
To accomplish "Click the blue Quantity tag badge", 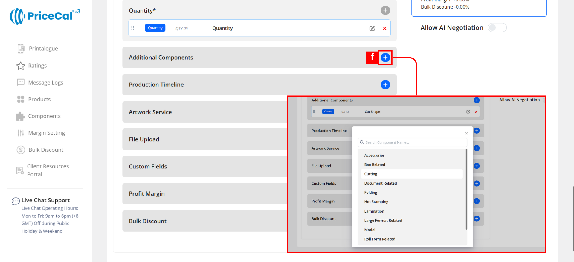I will (155, 28).
